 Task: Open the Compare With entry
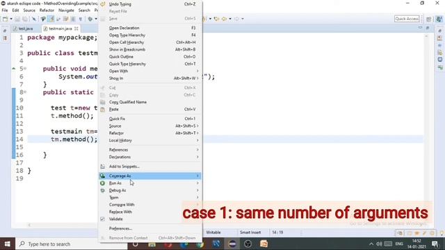coord(150,205)
